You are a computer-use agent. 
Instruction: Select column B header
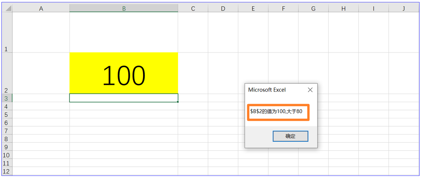pos(123,8)
